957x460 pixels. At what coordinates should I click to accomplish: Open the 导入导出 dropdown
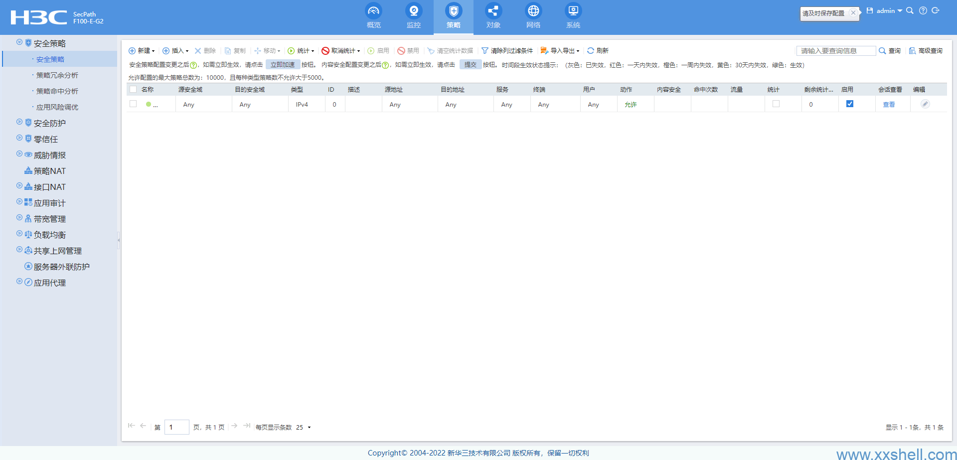pos(560,51)
